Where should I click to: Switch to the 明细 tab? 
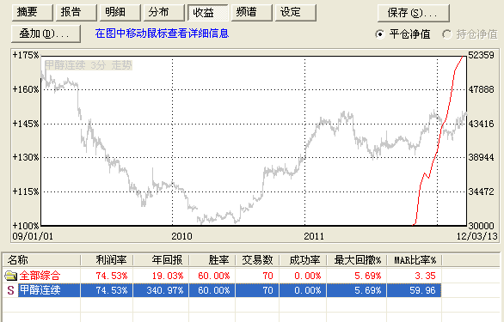pyautogui.click(x=120, y=13)
